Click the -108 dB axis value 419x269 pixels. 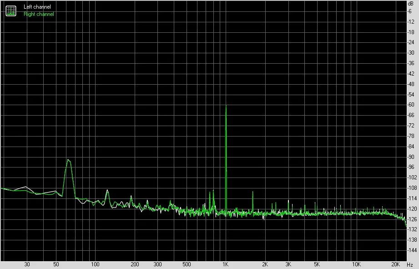point(412,188)
